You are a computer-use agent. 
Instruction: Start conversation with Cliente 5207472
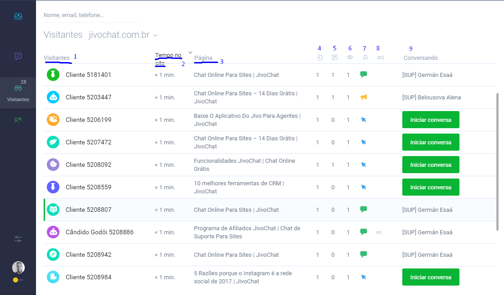(x=431, y=143)
